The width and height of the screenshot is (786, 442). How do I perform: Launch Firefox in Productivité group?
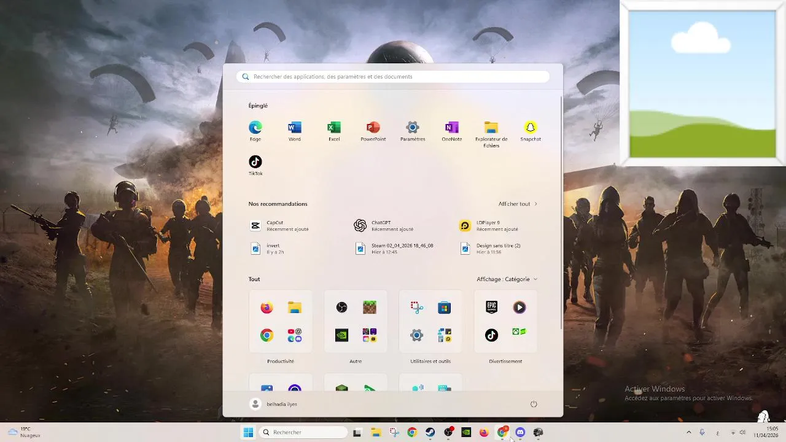[x=267, y=308]
